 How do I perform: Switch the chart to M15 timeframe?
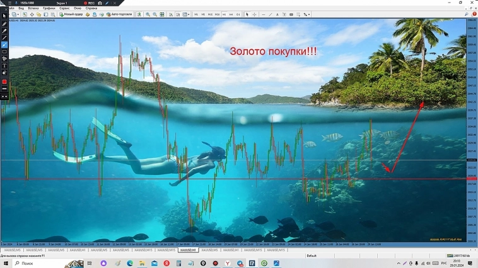tap(210, 14)
